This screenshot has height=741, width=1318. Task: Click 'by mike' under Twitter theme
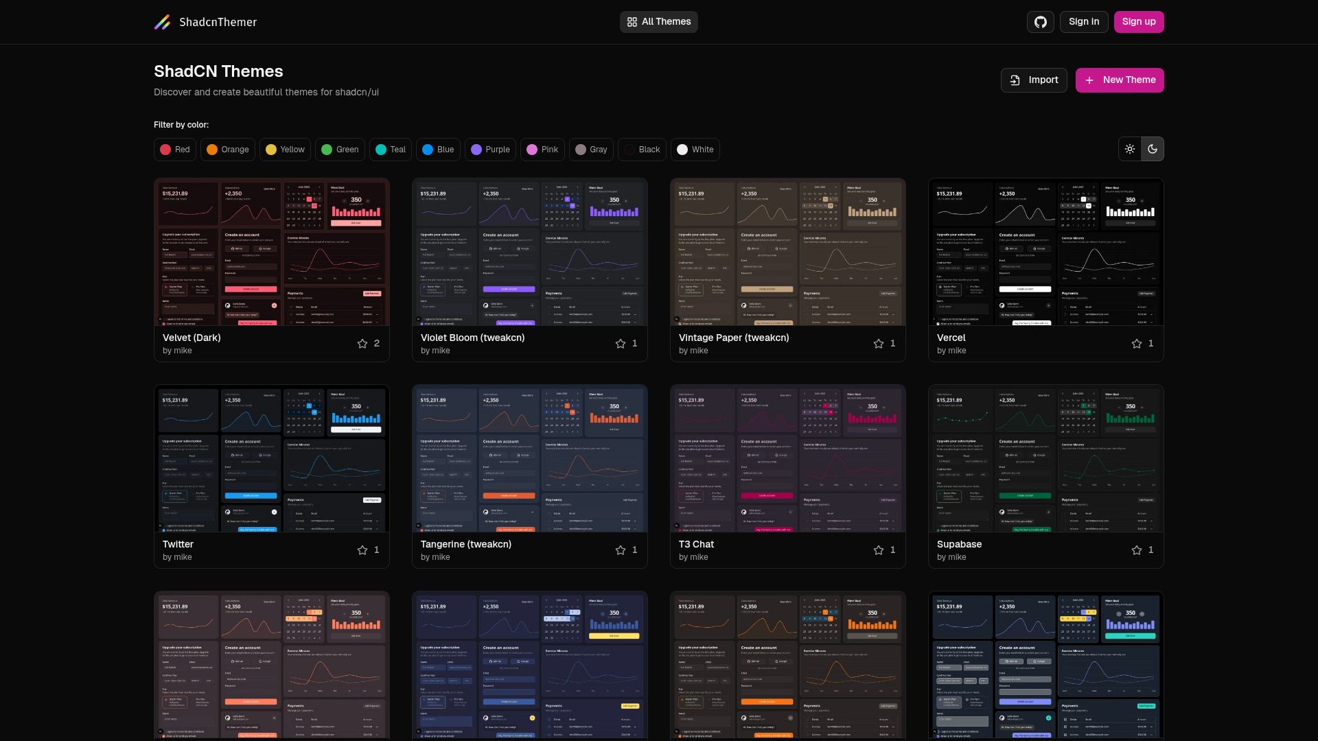[x=177, y=557]
